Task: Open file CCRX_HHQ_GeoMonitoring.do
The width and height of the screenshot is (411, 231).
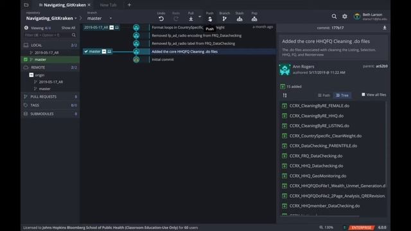Action: pyautogui.click(x=318, y=176)
